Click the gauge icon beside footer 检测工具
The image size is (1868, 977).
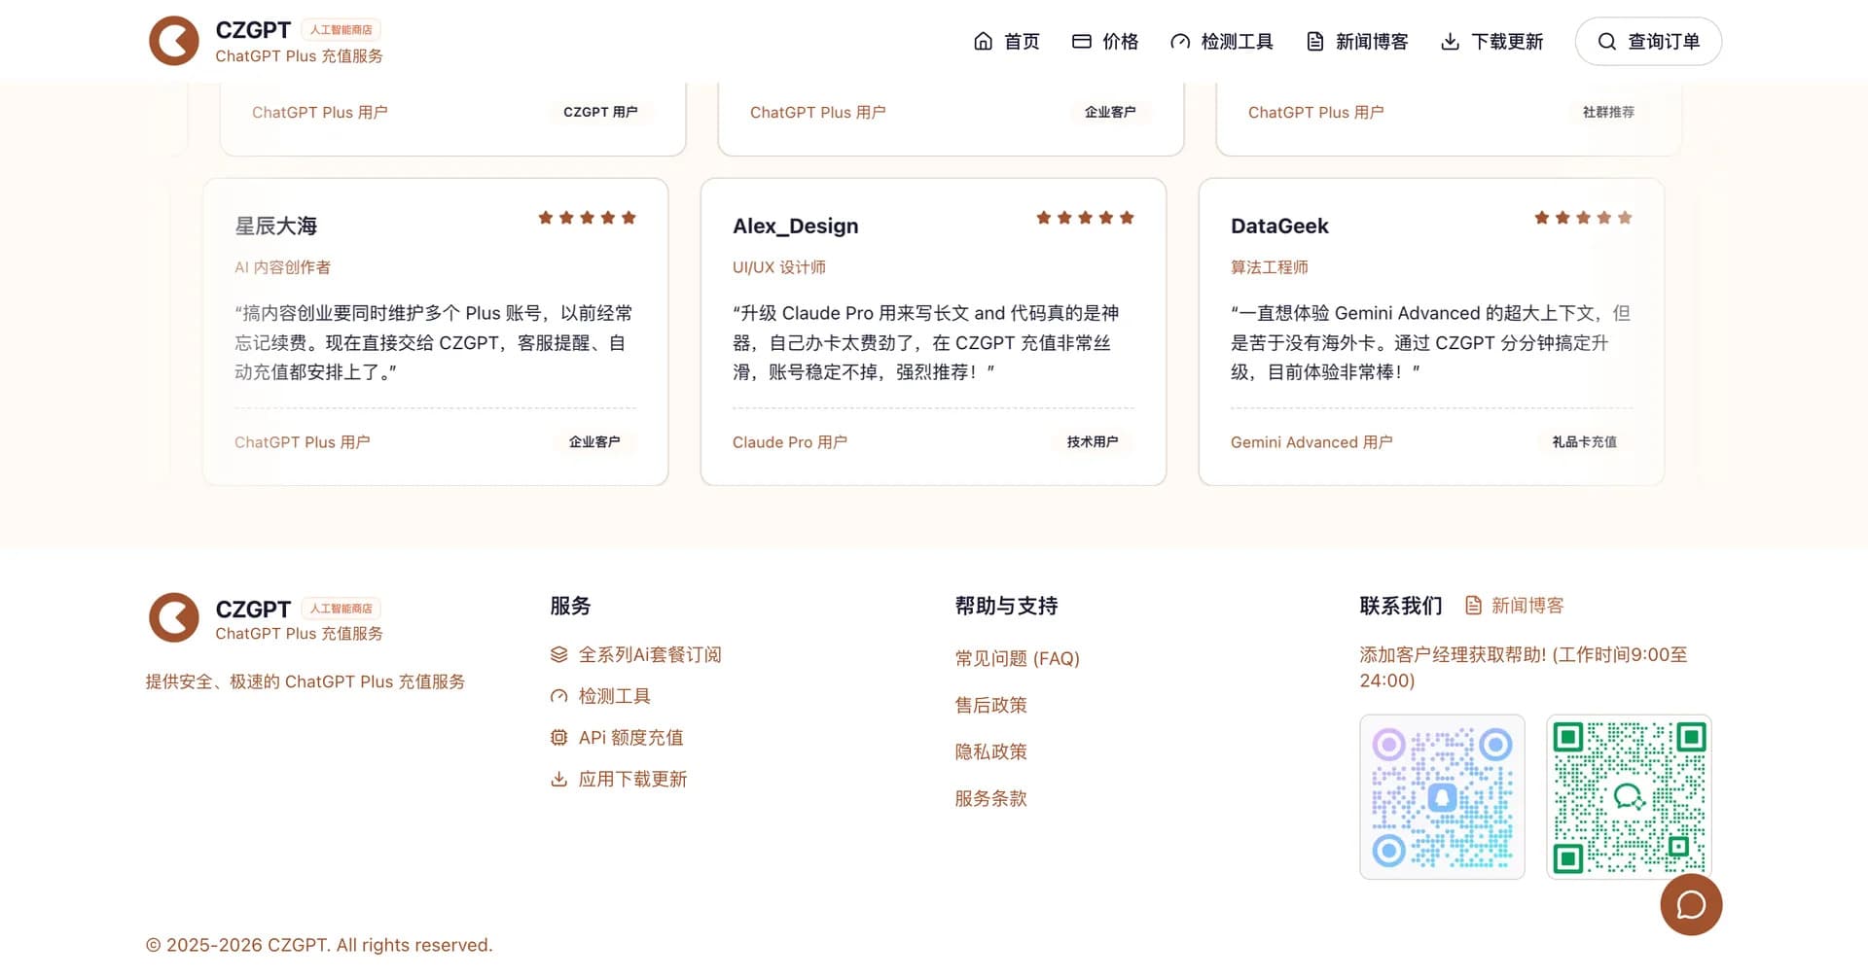558,696
